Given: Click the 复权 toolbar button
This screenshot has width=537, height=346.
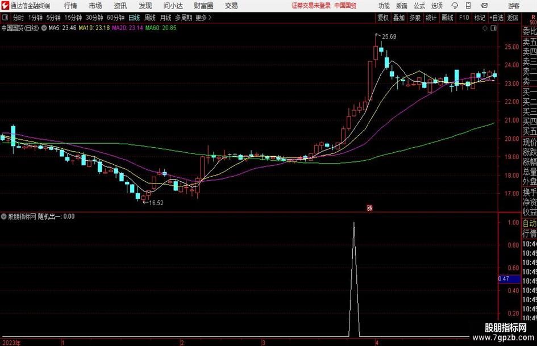Looking at the screenshot, I should [383, 18].
